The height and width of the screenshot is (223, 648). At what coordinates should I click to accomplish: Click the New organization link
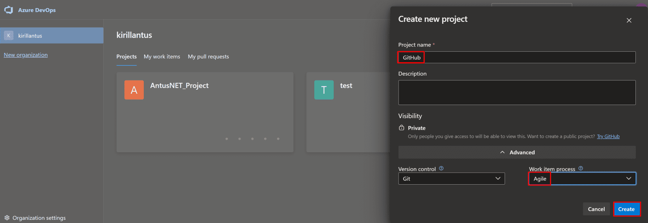(26, 55)
